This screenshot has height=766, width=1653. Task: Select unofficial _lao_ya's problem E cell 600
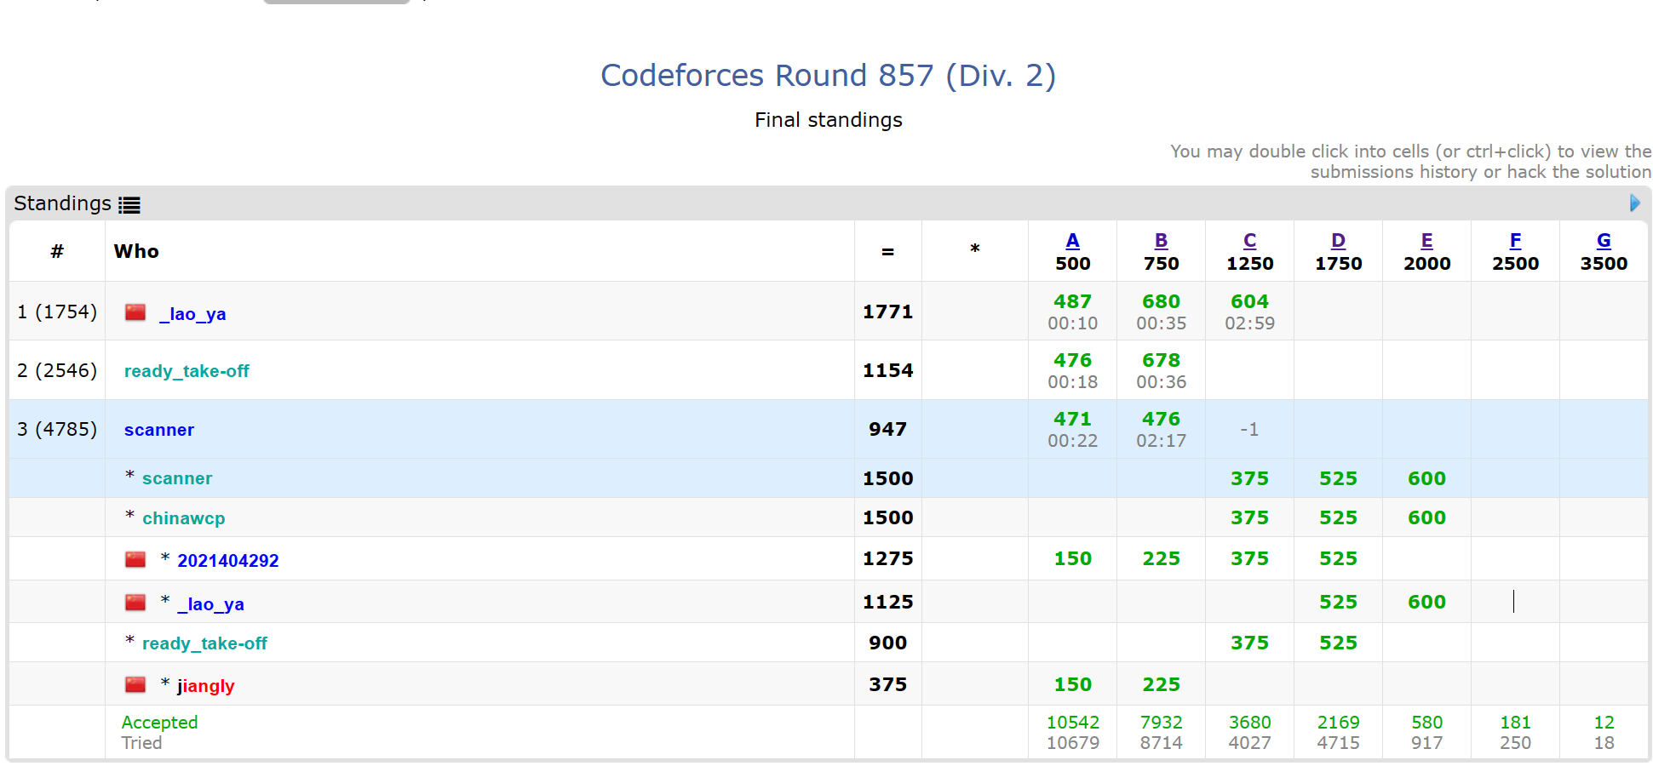(x=1426, y=602)
